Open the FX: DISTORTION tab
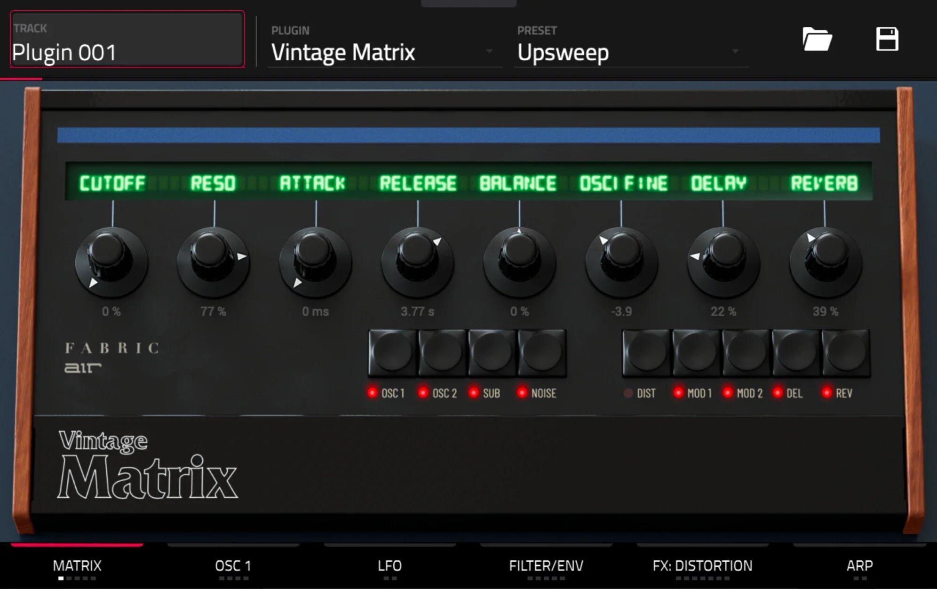This screenshot has height=589, width=937. 703,566
